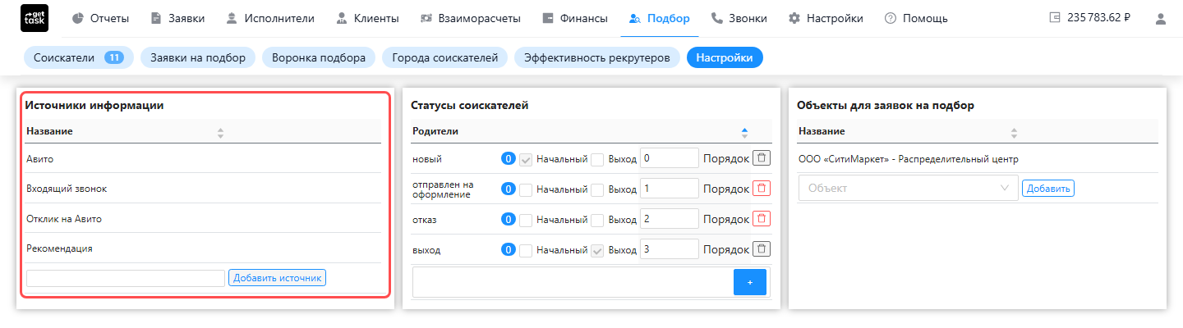1183x328 pixels.
Task: Sort statuses table by Родители
Action: tap(744, 131)
